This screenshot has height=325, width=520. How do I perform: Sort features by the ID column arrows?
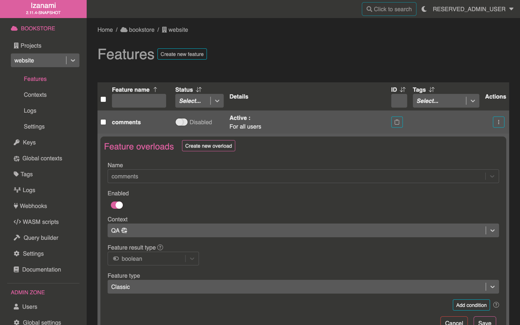coord(403,90)
